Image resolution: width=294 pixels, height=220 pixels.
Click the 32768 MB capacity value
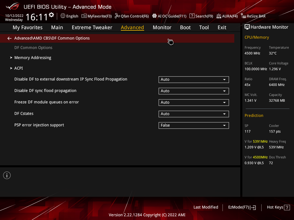point(277,101)
